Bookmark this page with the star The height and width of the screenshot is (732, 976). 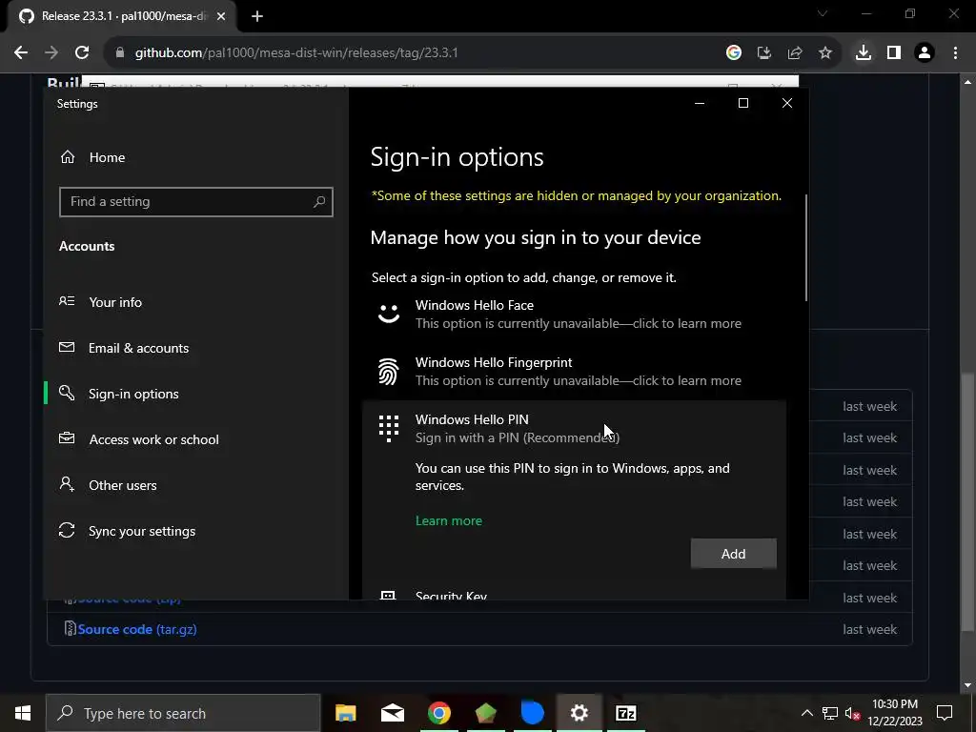[x=825, y=53]
